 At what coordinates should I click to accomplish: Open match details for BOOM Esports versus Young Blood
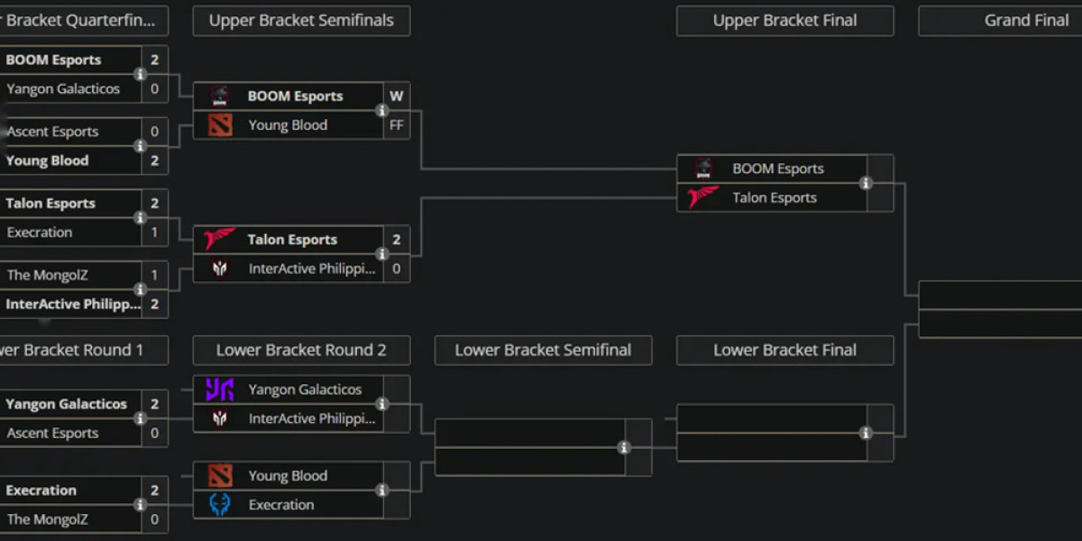coord(382,110)
